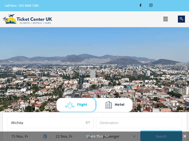Click the ICT airport code text
The height and width of the screenshot is (141, 189).
88,122
